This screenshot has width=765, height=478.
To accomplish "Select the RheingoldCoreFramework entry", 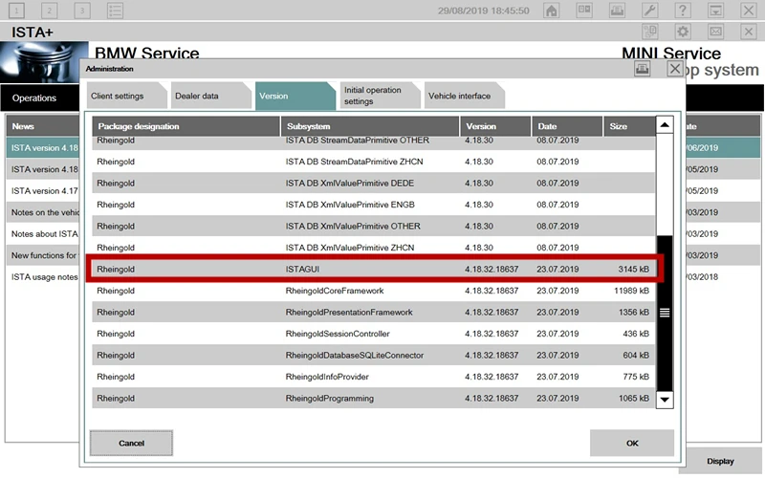I will (x=373, y=291).
